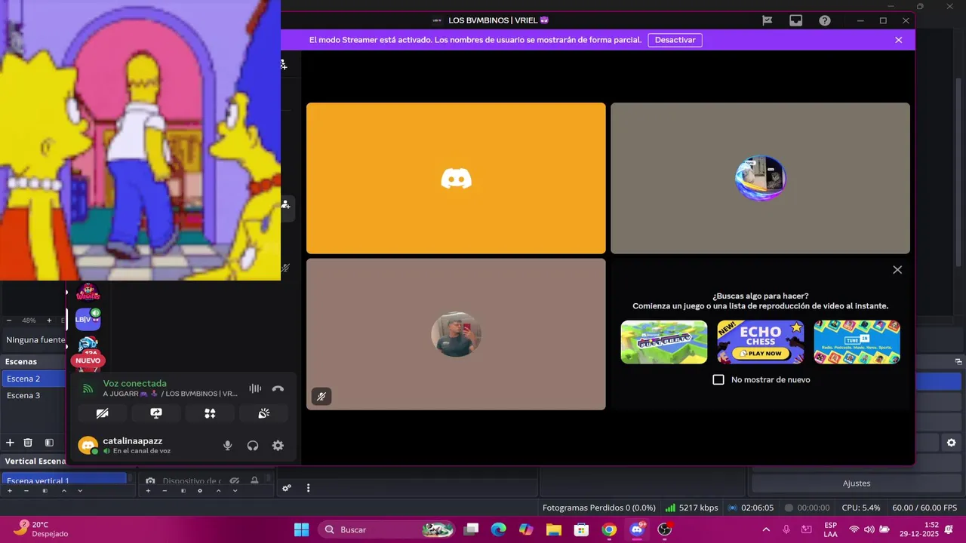
Task: Open Task View from taskbar
Action: [471, 529]
